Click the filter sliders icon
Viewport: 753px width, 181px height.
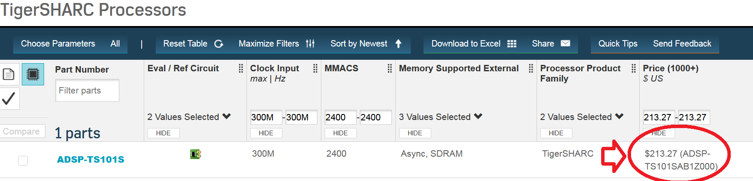click(x=310, y=44)
